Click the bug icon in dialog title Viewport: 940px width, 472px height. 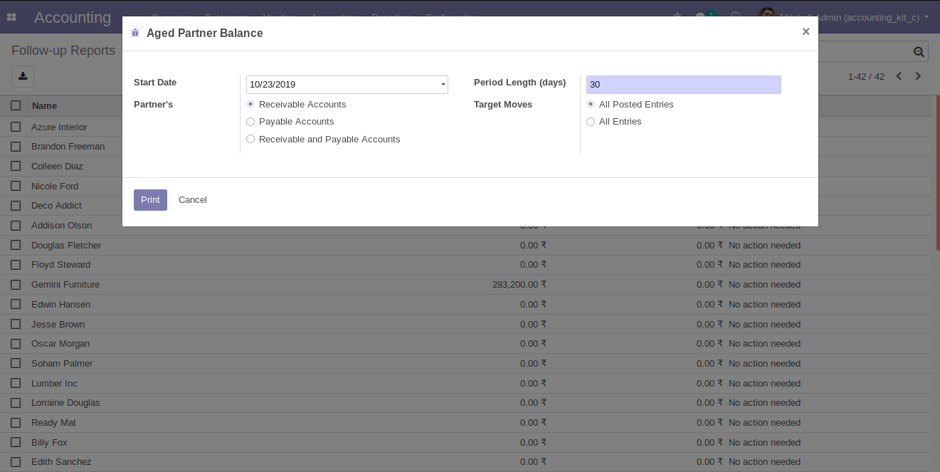tap(136, 33)
